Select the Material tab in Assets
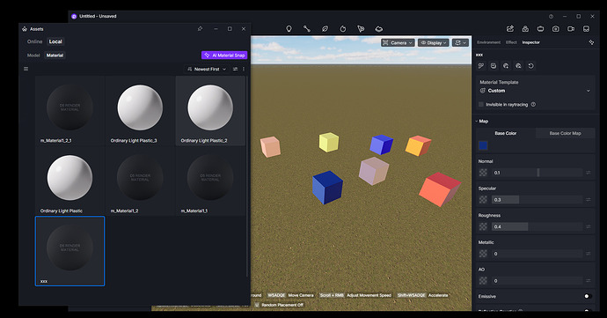This screenshot has width=607, height=318. pyautogui.click(x=55, y=55)
